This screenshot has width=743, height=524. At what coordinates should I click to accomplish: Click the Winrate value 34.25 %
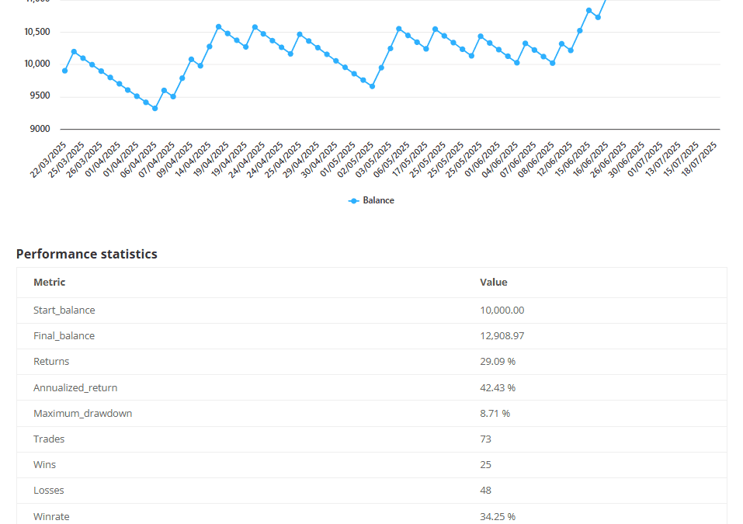[x=498, y=516]
